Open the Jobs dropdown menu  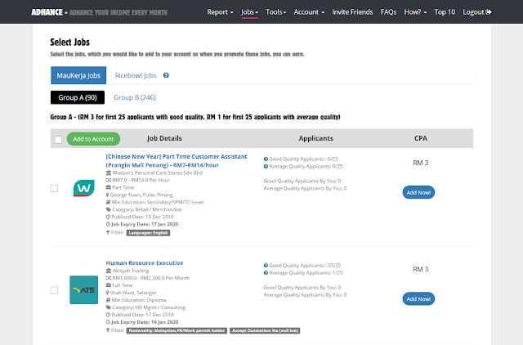(x=249, y=12)
